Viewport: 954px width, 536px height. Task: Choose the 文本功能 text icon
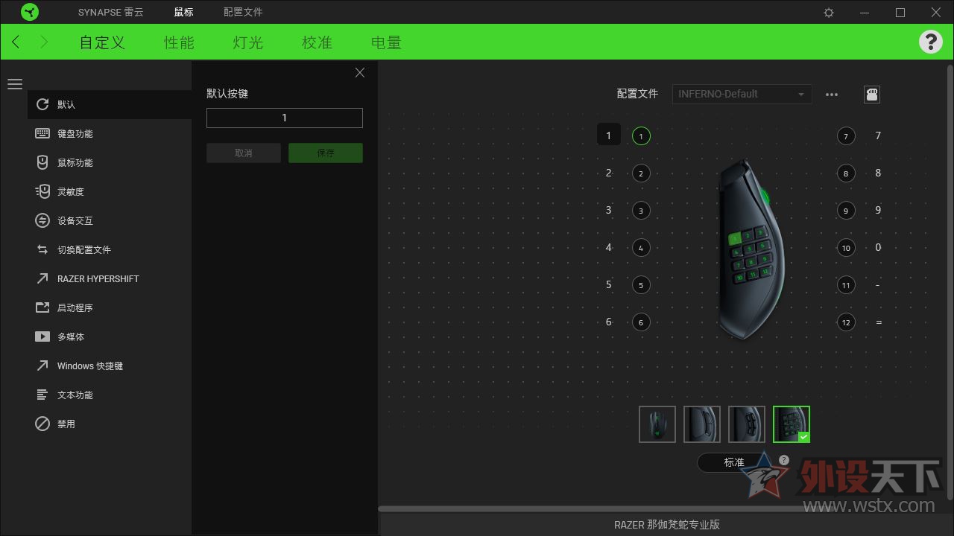click(42, 395)
